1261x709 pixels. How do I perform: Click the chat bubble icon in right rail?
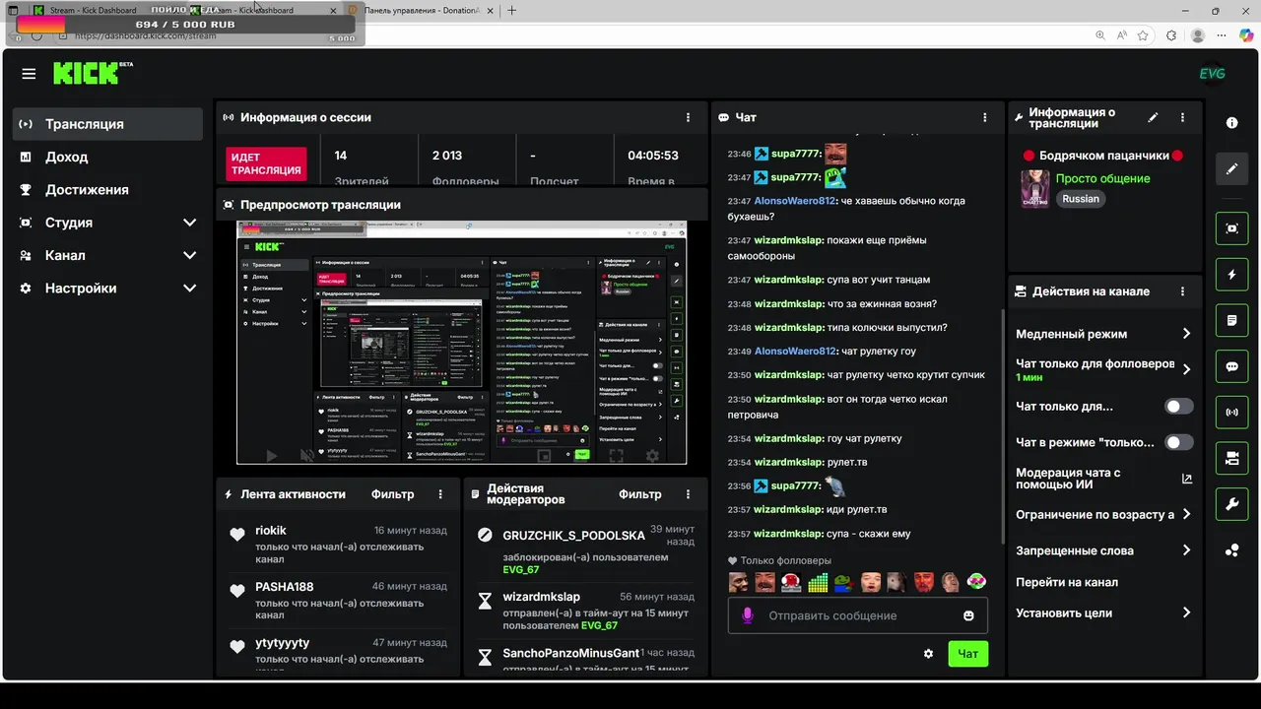tap(1231, 366)
